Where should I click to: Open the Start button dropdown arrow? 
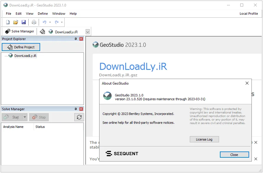click(25, 117)
